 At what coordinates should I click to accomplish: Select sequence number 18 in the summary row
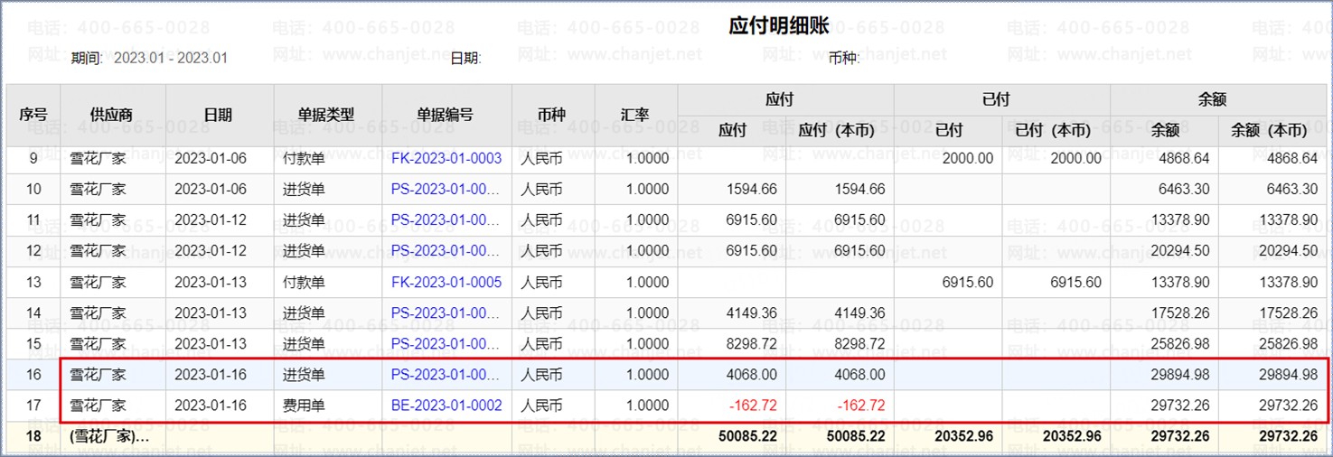[33, 437]
